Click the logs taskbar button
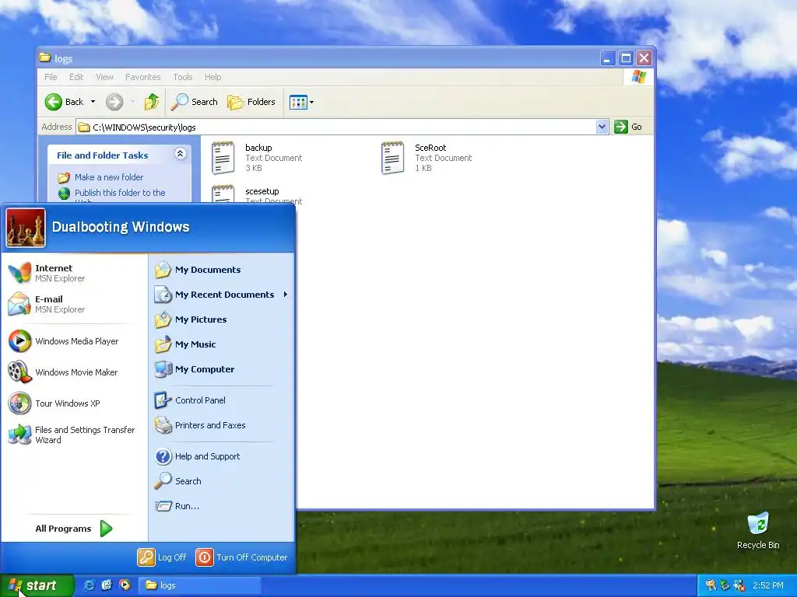The width and height of the screenshot is (797, 597). click(200, 585)
